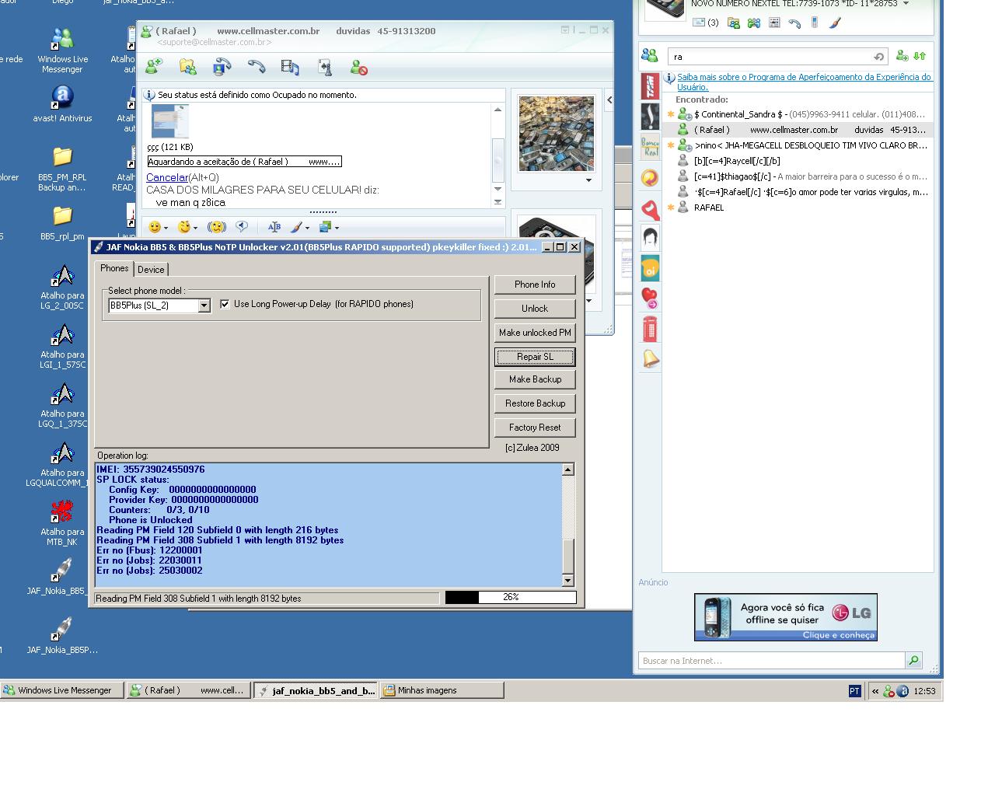Open paintbrush color icon in Messenger main toolbar

click(835, 23)
